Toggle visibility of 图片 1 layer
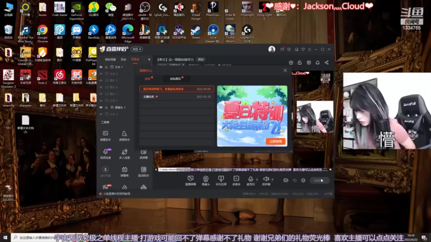The height and width of the screenshot is (242, 431). pyautogui.click(x=101, y=94)
